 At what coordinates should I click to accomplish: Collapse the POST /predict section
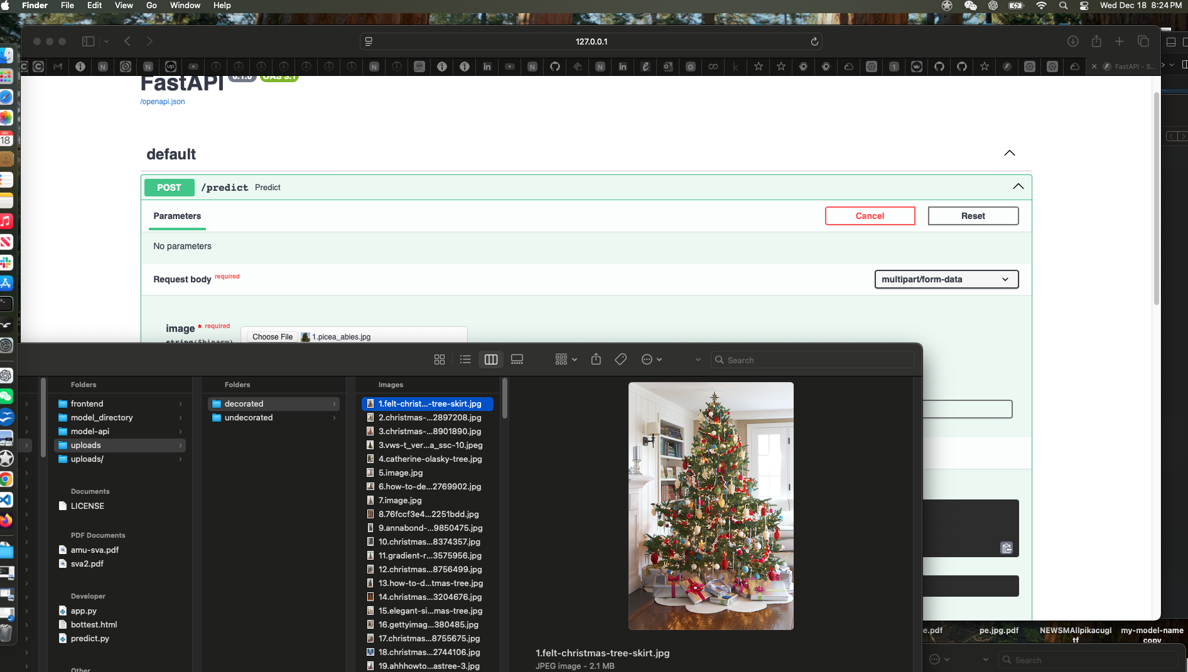click(1018, 187)
